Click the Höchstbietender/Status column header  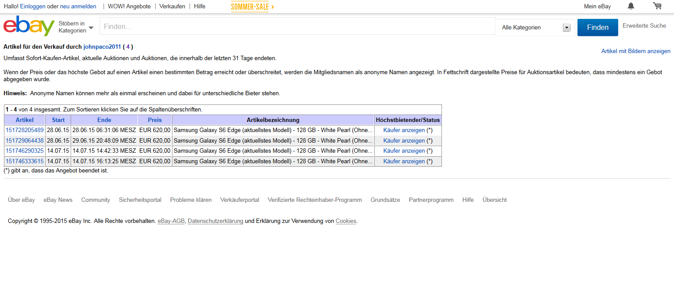tap(408, 120)
